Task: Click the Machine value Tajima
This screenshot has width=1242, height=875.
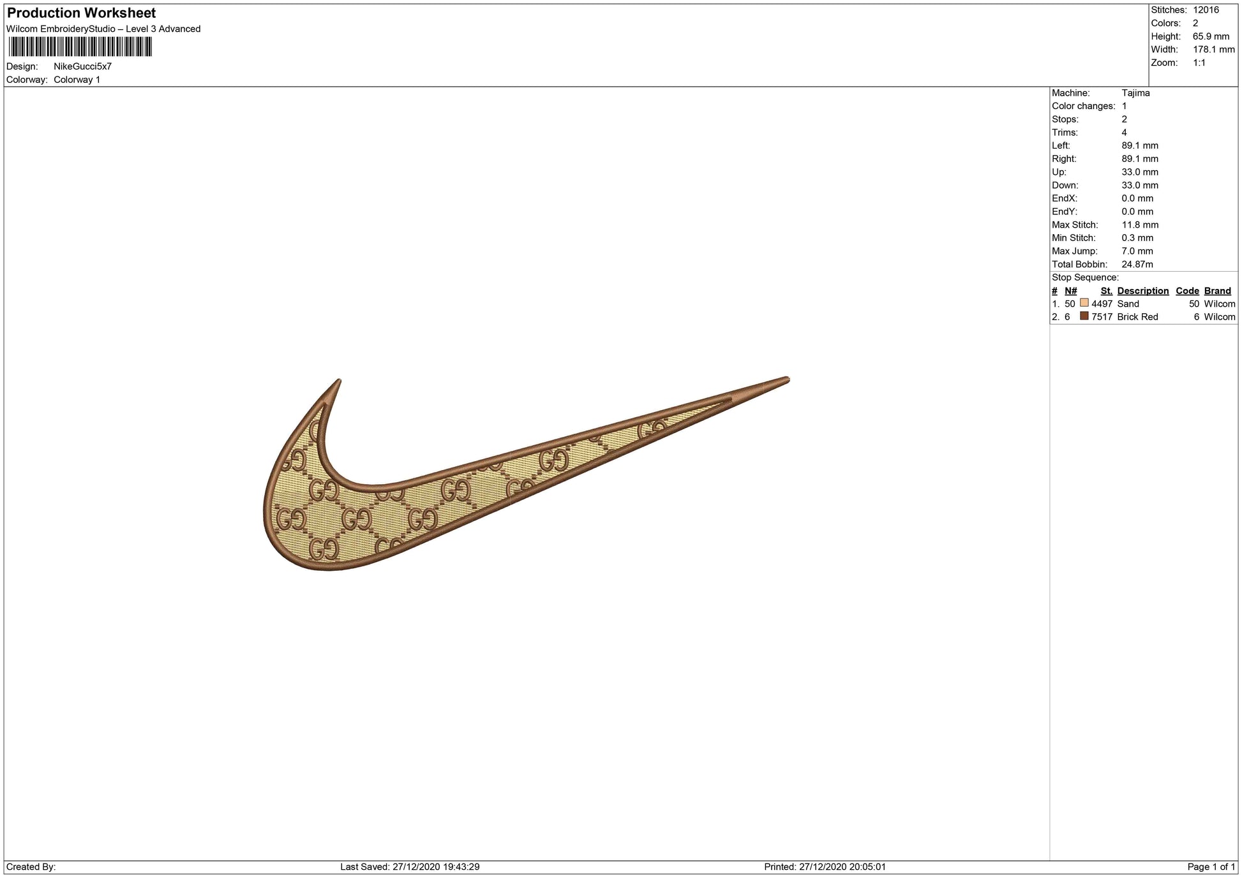Action: click(x=1135, y=93)
